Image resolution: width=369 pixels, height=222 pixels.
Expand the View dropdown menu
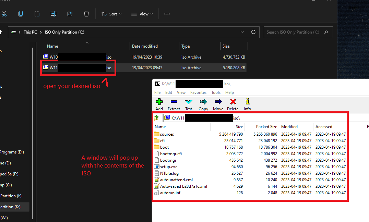142,14
